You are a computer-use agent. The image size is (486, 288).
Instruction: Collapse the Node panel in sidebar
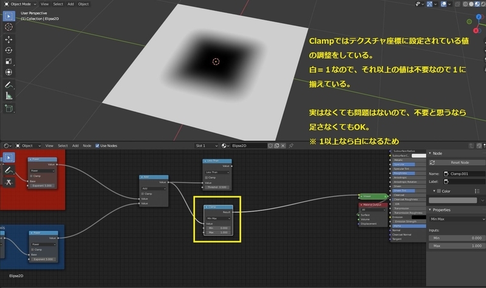click(x=430, y=154)
